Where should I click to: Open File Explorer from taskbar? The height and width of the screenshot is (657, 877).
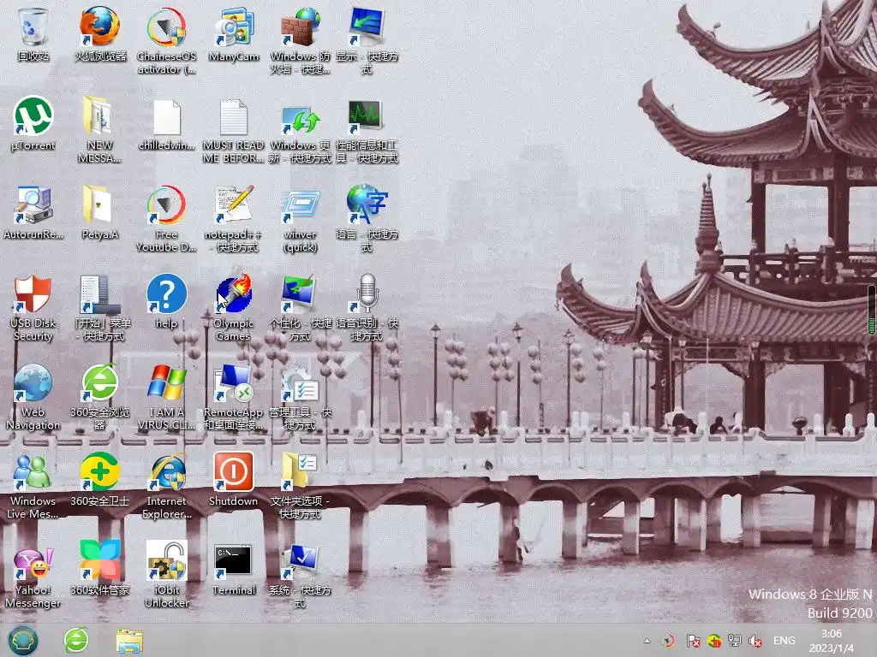point(129,641)
